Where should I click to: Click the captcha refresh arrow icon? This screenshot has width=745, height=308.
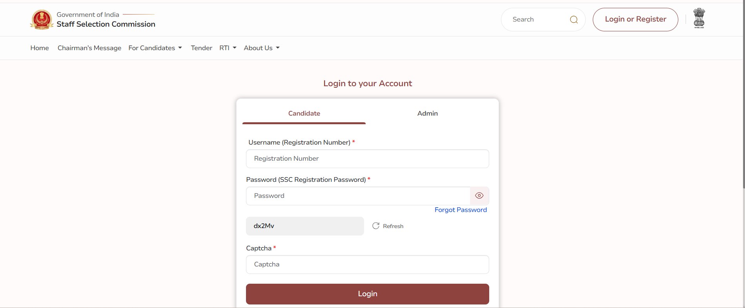[x=376, y=226]
